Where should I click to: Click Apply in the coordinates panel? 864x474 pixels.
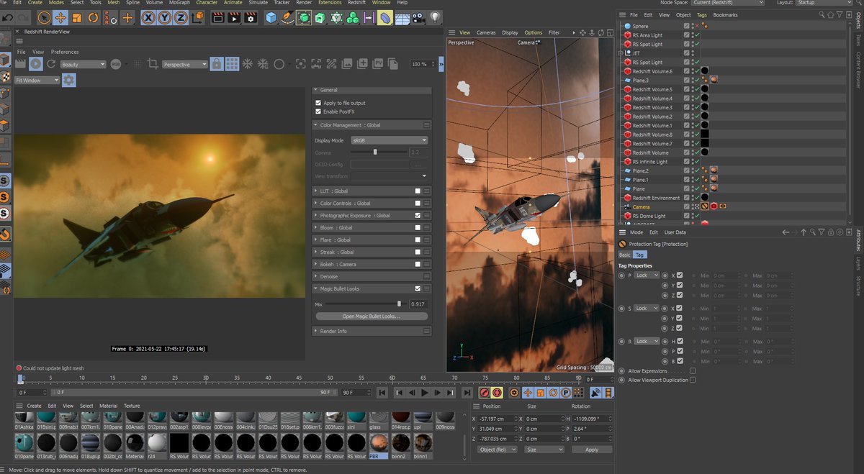coord(592,450)
